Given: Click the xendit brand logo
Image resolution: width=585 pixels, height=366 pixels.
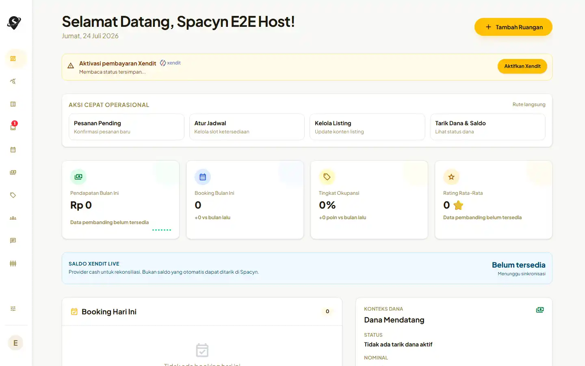Looking at the screenshot, I should pos(170,63).
